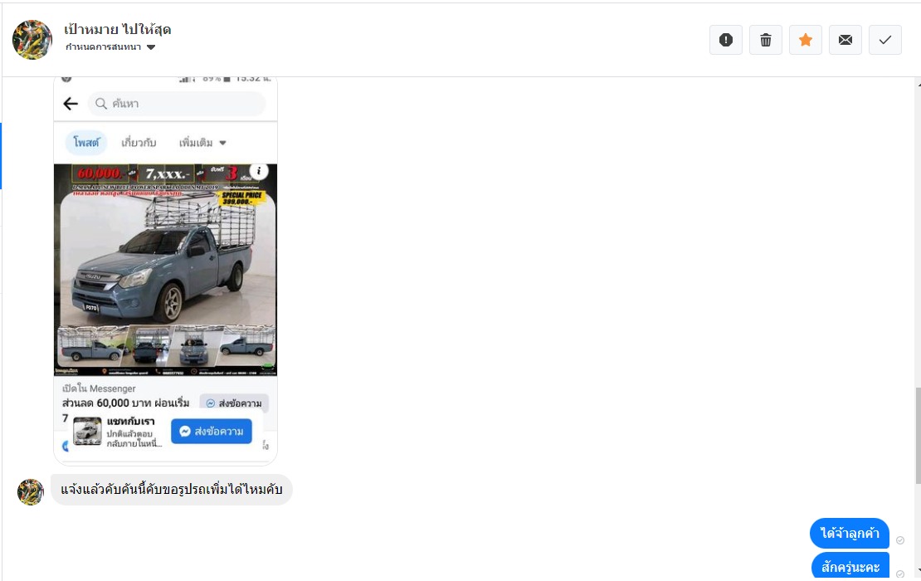Mark conversation done with checkmark icon
Screen dimensions: 921x581
point(885,40)
